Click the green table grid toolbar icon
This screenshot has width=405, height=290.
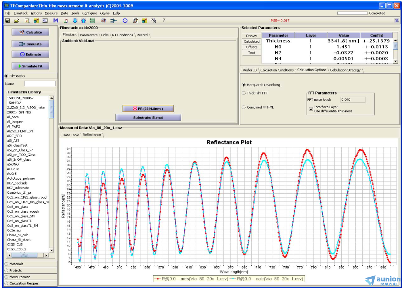pyautogui.click(x=92, y=21)
